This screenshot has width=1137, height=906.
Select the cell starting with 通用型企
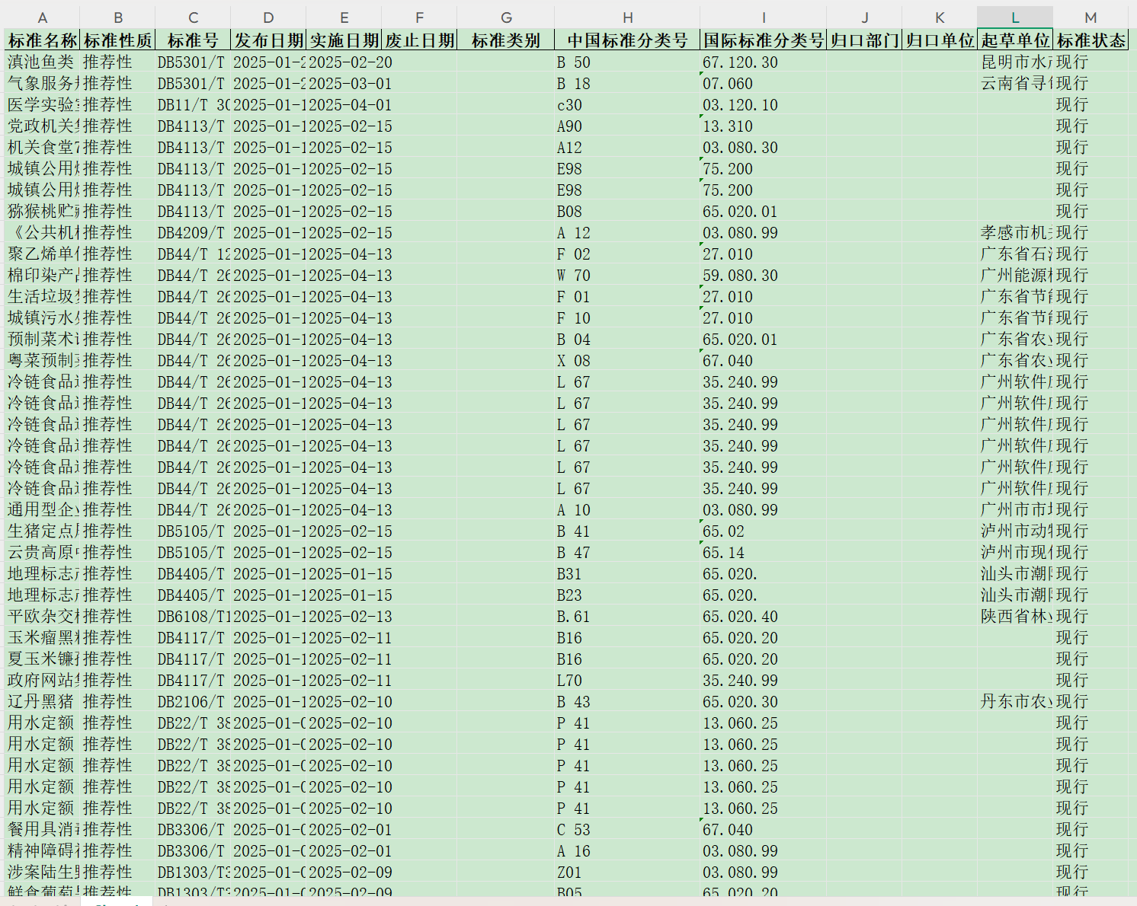point(42,509)
